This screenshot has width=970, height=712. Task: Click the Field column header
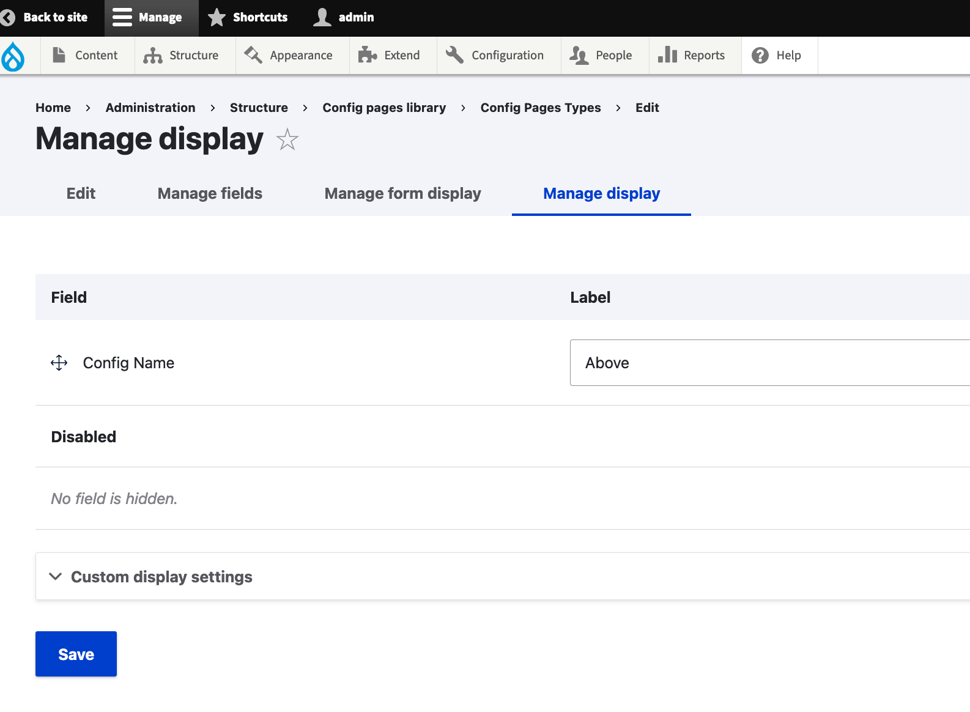(x=69, y=297)
